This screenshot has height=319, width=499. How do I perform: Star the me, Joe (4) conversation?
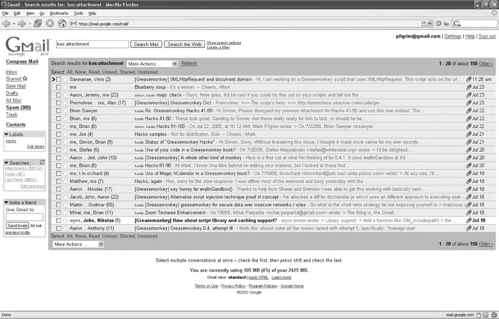[x=65, y=134]
